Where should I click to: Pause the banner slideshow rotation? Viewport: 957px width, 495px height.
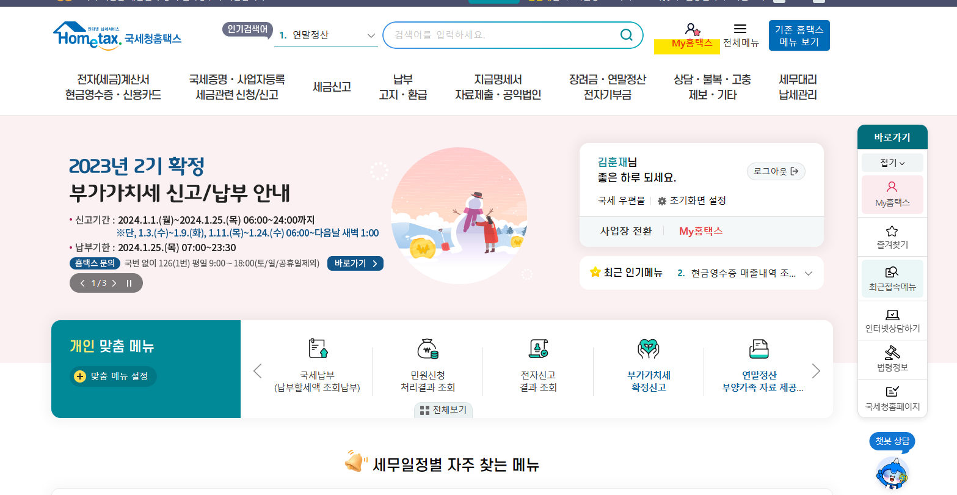pos(129,282)
